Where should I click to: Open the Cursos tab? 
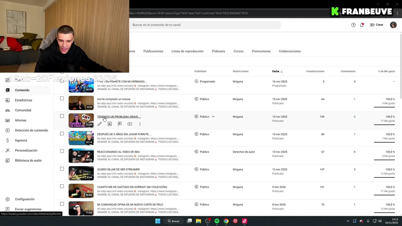pyautogui.click(x=238, y=51)
